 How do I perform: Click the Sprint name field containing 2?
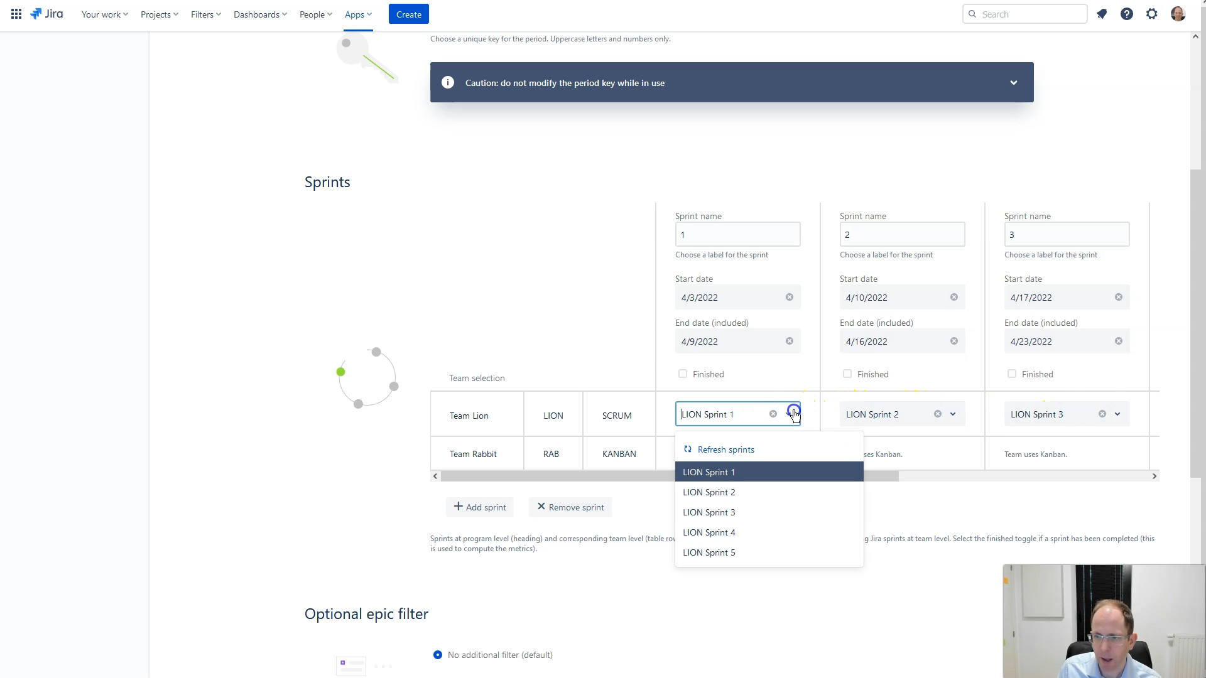(x=902, y=235)
